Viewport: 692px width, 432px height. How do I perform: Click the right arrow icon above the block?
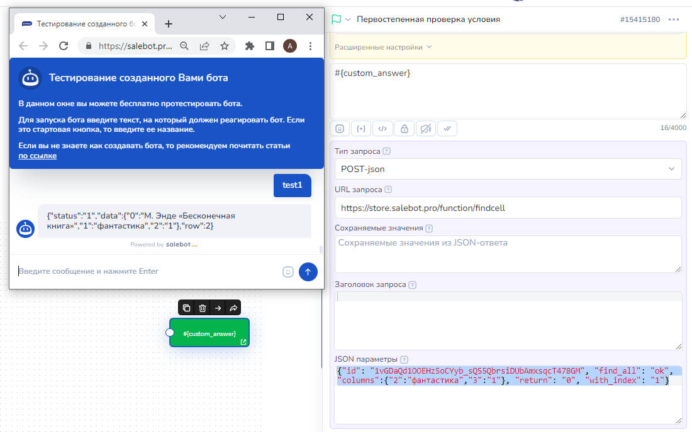point(218,308)
